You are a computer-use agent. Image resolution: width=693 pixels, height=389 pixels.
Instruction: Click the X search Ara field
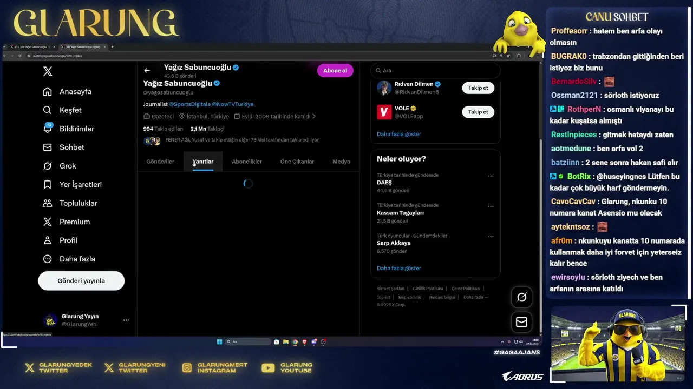(x=435, y=71)
